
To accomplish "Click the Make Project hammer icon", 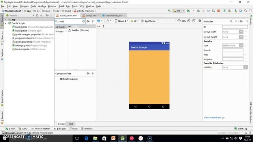I will click(x=169, y=11).
